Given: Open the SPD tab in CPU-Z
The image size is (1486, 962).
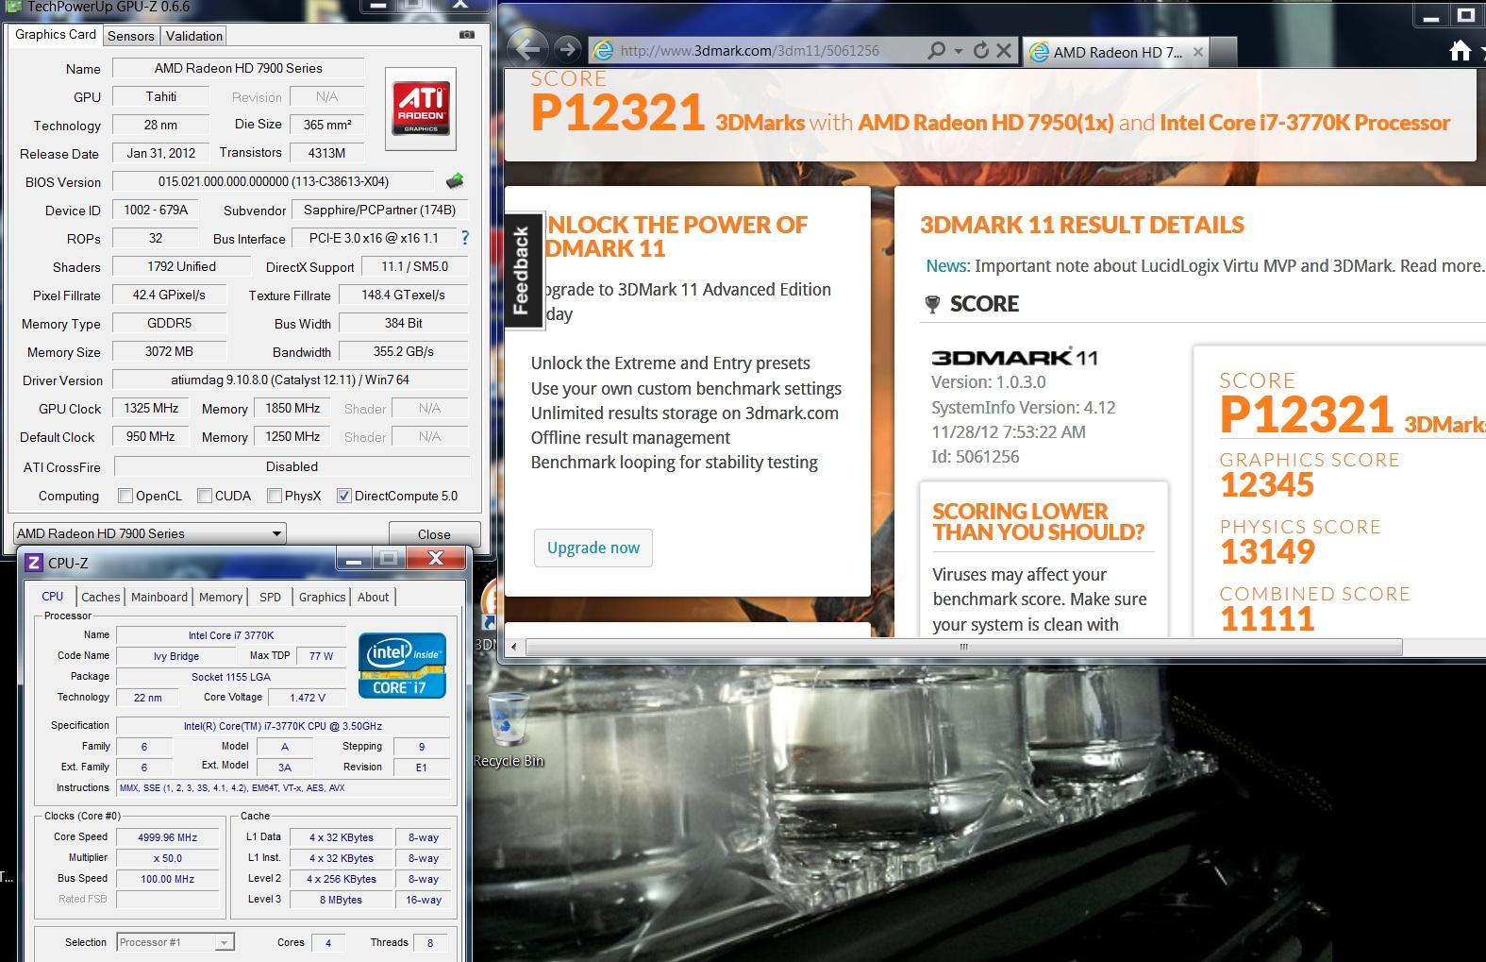Looking at the screenshot, I should point(271,597).
